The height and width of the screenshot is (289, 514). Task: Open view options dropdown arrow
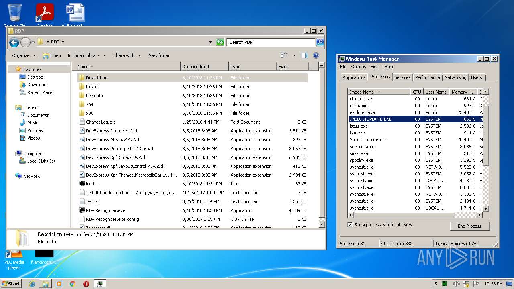tap(294, 55)
